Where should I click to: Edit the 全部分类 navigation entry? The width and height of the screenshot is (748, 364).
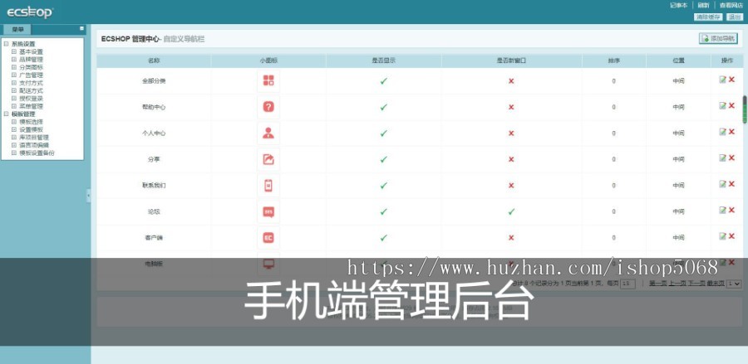pos(722,80)
